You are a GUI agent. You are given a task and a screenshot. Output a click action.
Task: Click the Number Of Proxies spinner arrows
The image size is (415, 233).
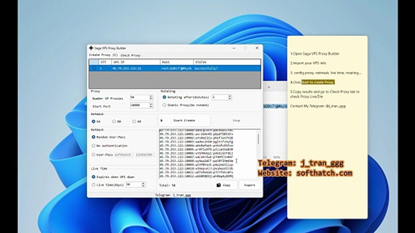point(151,97)
